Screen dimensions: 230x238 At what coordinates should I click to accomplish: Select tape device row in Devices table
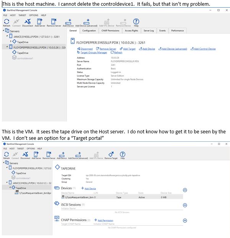click(x=122, y=198)
